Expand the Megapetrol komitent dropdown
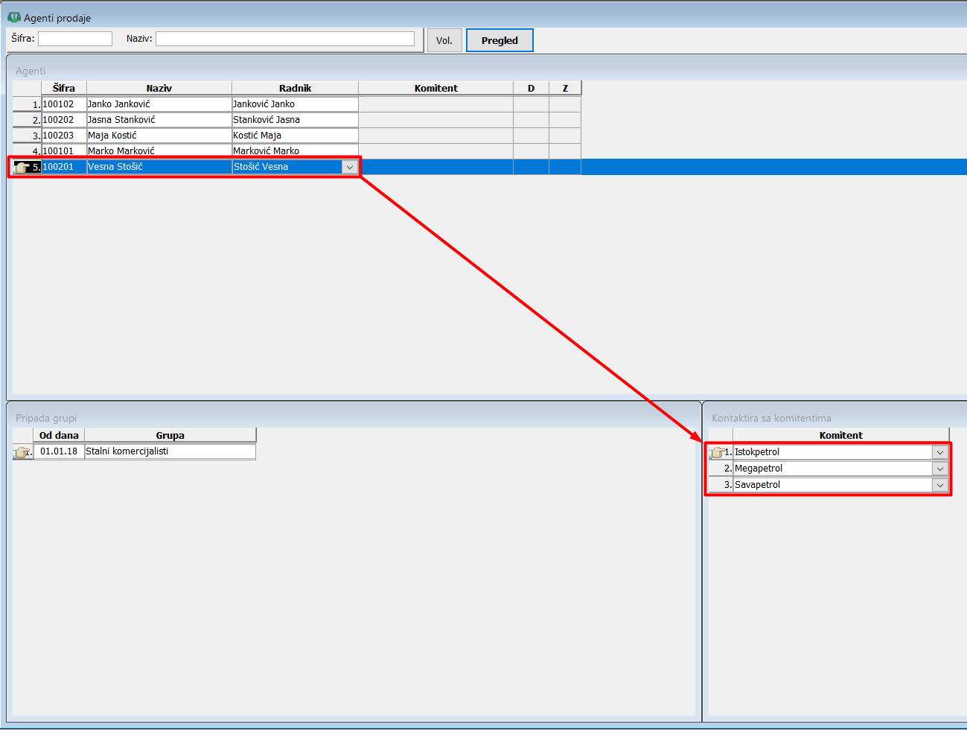Viewport: 967px width, 730px height. point(940,469)
